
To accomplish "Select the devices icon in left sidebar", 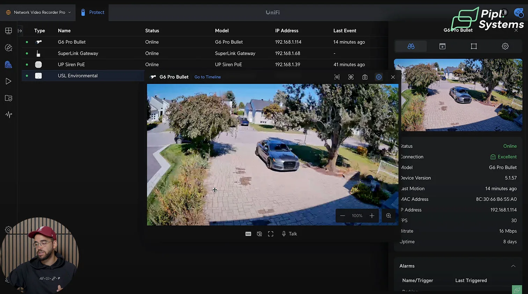I will click(8, 64).
